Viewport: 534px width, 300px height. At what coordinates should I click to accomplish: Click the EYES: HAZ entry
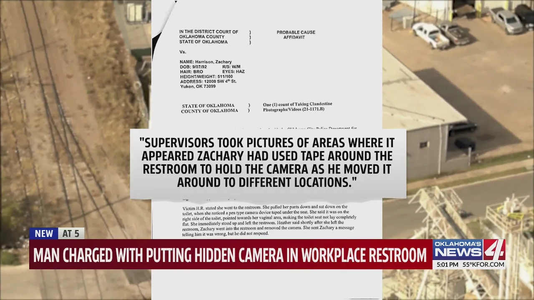pos(233,72)
